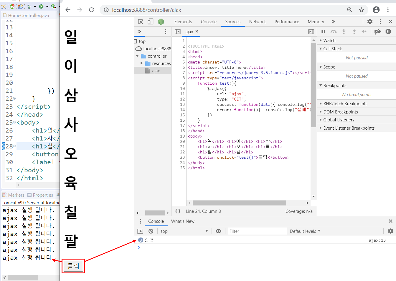Switch to the Elements tab
The height and width of the screenshot is (281, 396).
(183, 22)
